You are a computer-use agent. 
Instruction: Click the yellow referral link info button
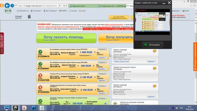pyautogui.click(x=119, y=17)
